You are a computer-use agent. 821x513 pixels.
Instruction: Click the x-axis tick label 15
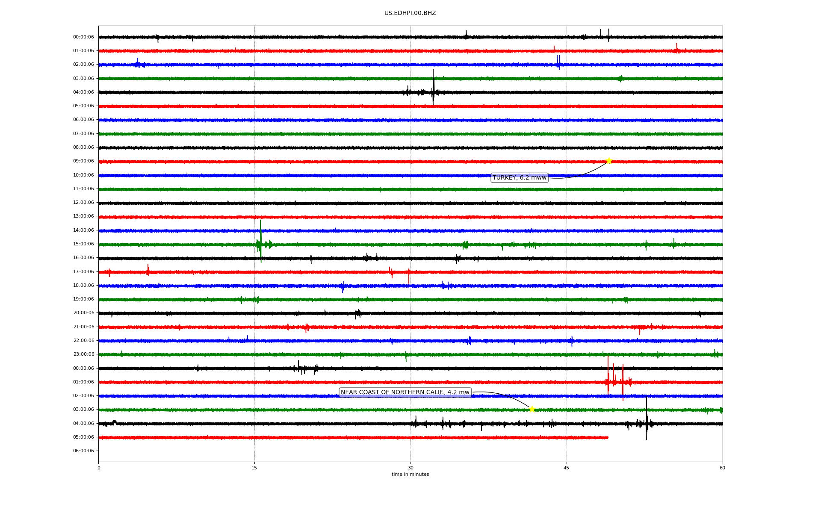254,468
